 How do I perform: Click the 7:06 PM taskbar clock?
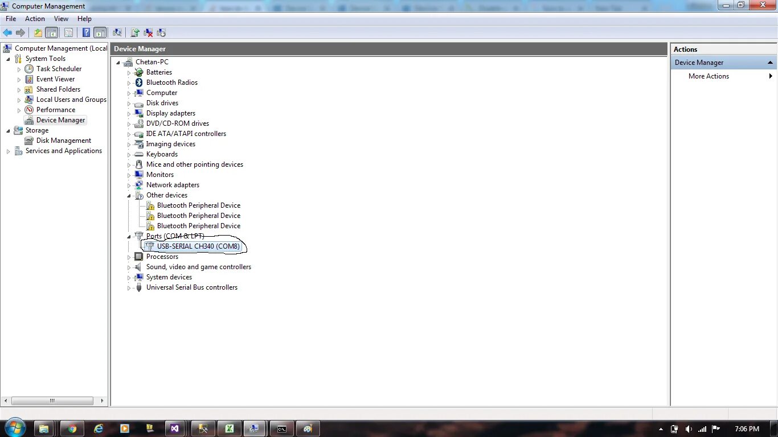point(747,428)
